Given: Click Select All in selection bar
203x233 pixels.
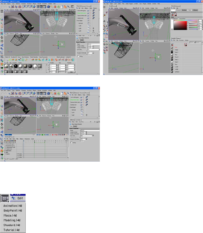Looking at the screenshot, I should click(x=8, y=57).
